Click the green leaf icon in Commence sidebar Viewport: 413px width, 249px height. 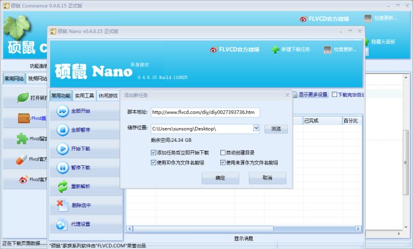(x=23, y=98)
